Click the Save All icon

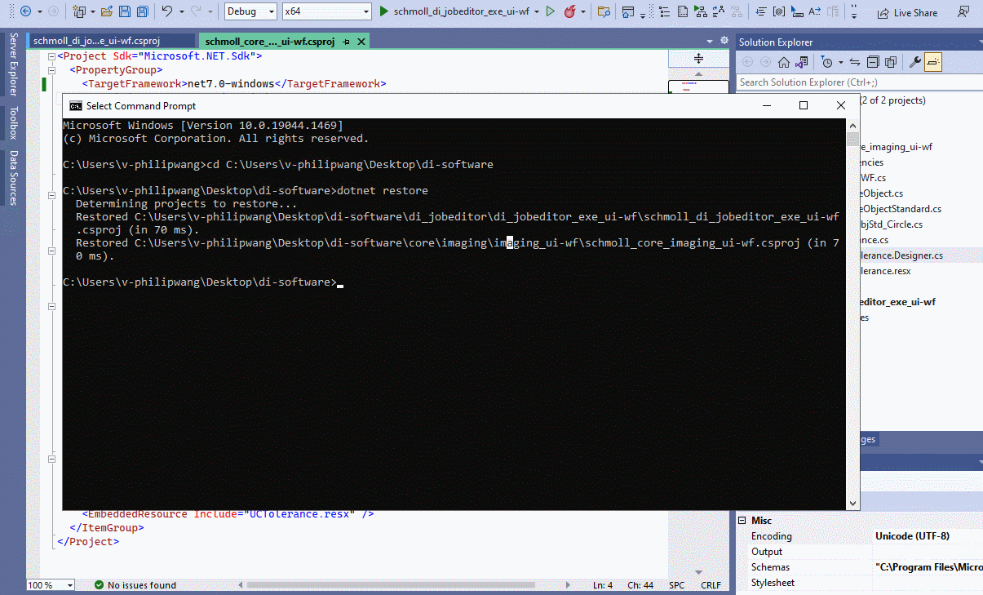[x=142, y=12]
